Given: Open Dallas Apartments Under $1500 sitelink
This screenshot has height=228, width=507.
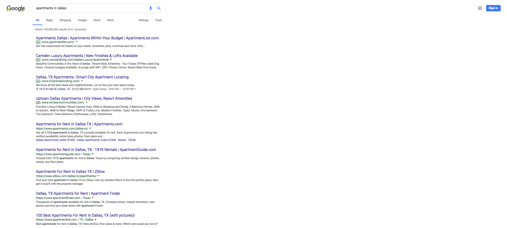Looking at the screenshot, I should click(55, 140).
